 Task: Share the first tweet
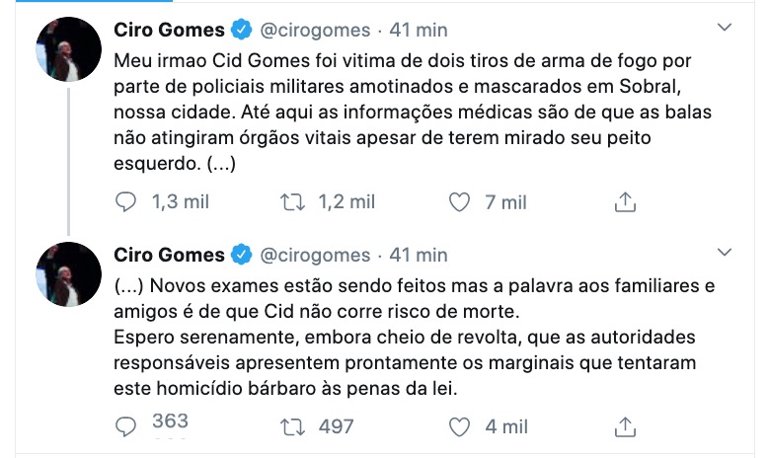624,202
